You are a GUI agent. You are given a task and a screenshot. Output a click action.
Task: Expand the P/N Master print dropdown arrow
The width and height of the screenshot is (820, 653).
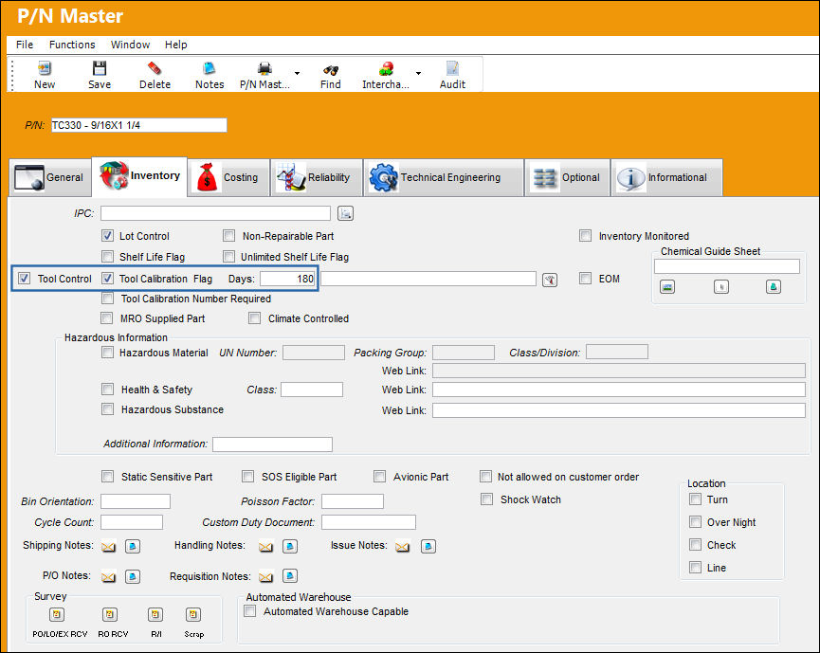pyautogui.click(x=297, y=73)
